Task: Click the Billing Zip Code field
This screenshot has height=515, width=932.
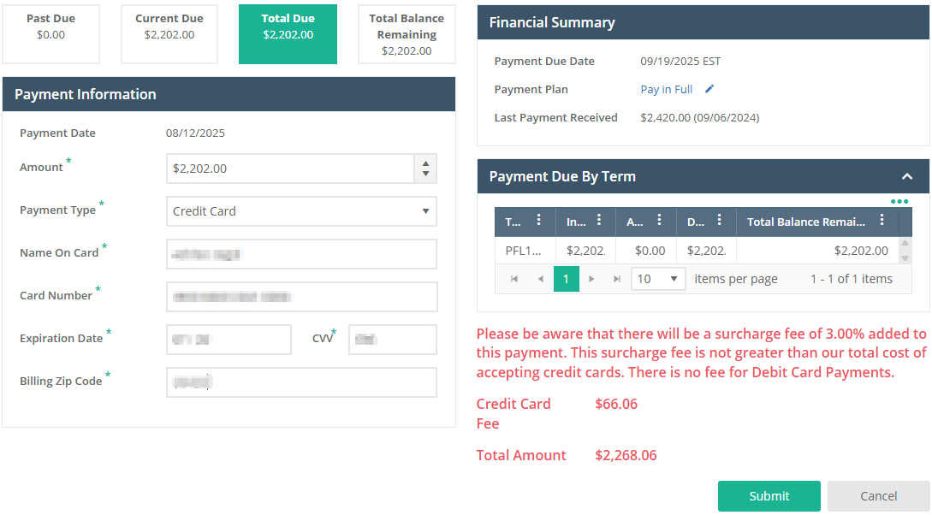Action: (301, 382)
